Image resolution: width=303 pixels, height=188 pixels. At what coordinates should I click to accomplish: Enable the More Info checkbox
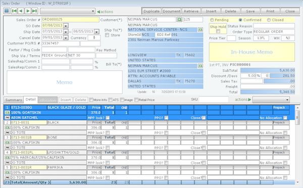click(91, 100)
